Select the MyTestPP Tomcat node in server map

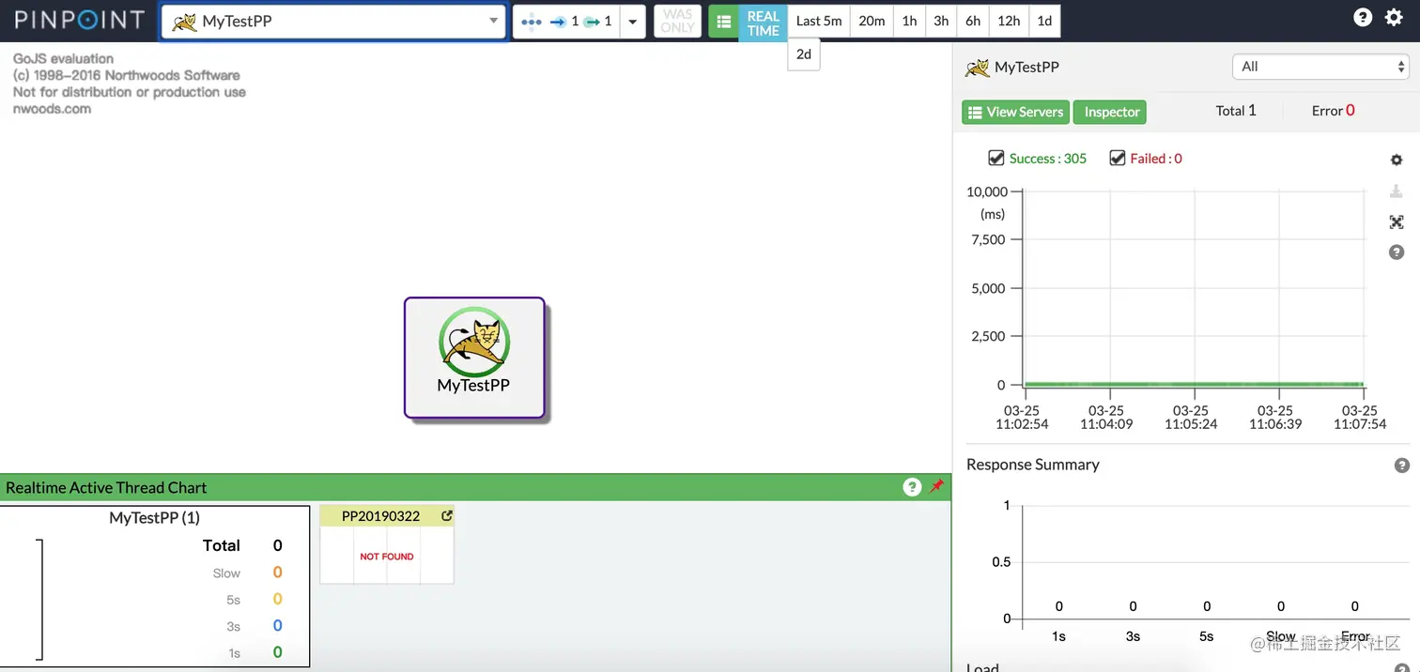tap(474, 358)
